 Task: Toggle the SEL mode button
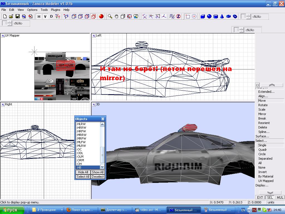pos(270,198)
